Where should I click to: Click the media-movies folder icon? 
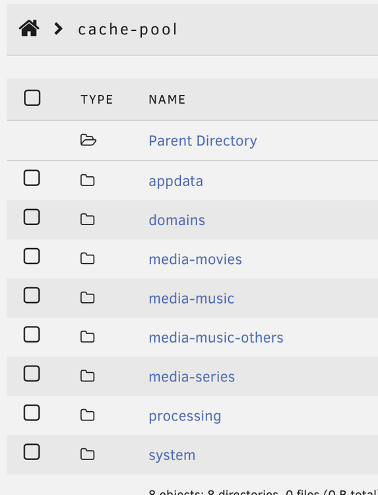click(x=87, y=259)
